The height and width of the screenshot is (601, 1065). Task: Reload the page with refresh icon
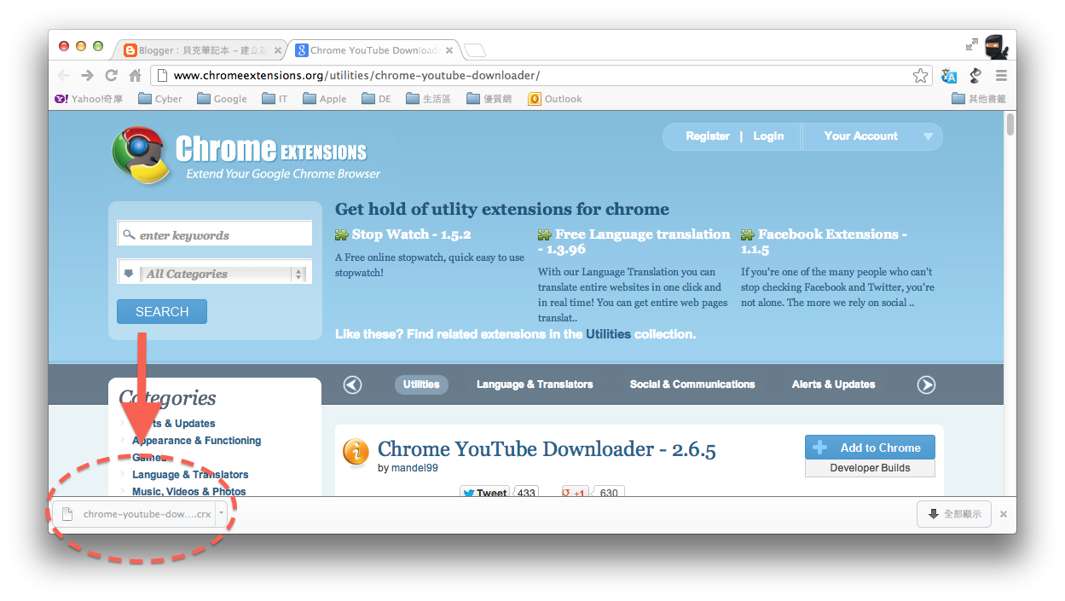(x=111, y=76)
